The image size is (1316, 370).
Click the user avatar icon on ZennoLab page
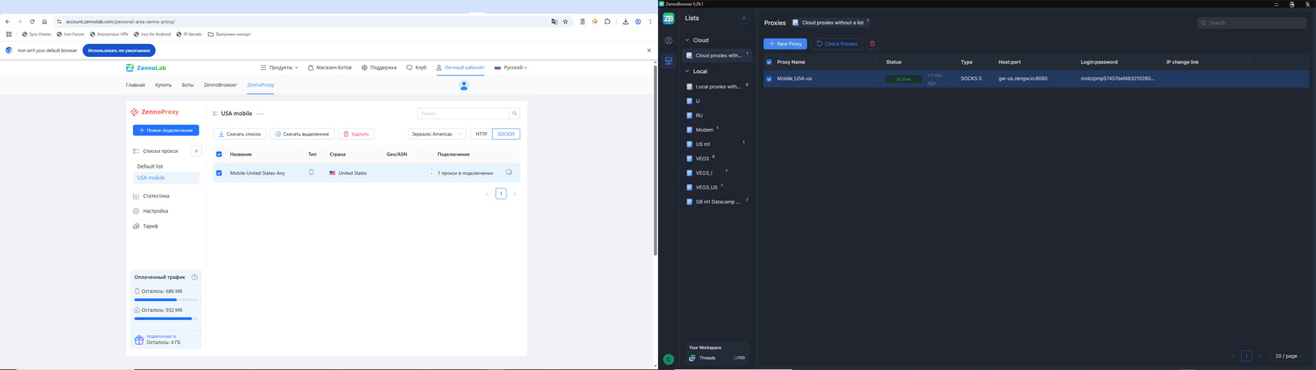[464, 85]
